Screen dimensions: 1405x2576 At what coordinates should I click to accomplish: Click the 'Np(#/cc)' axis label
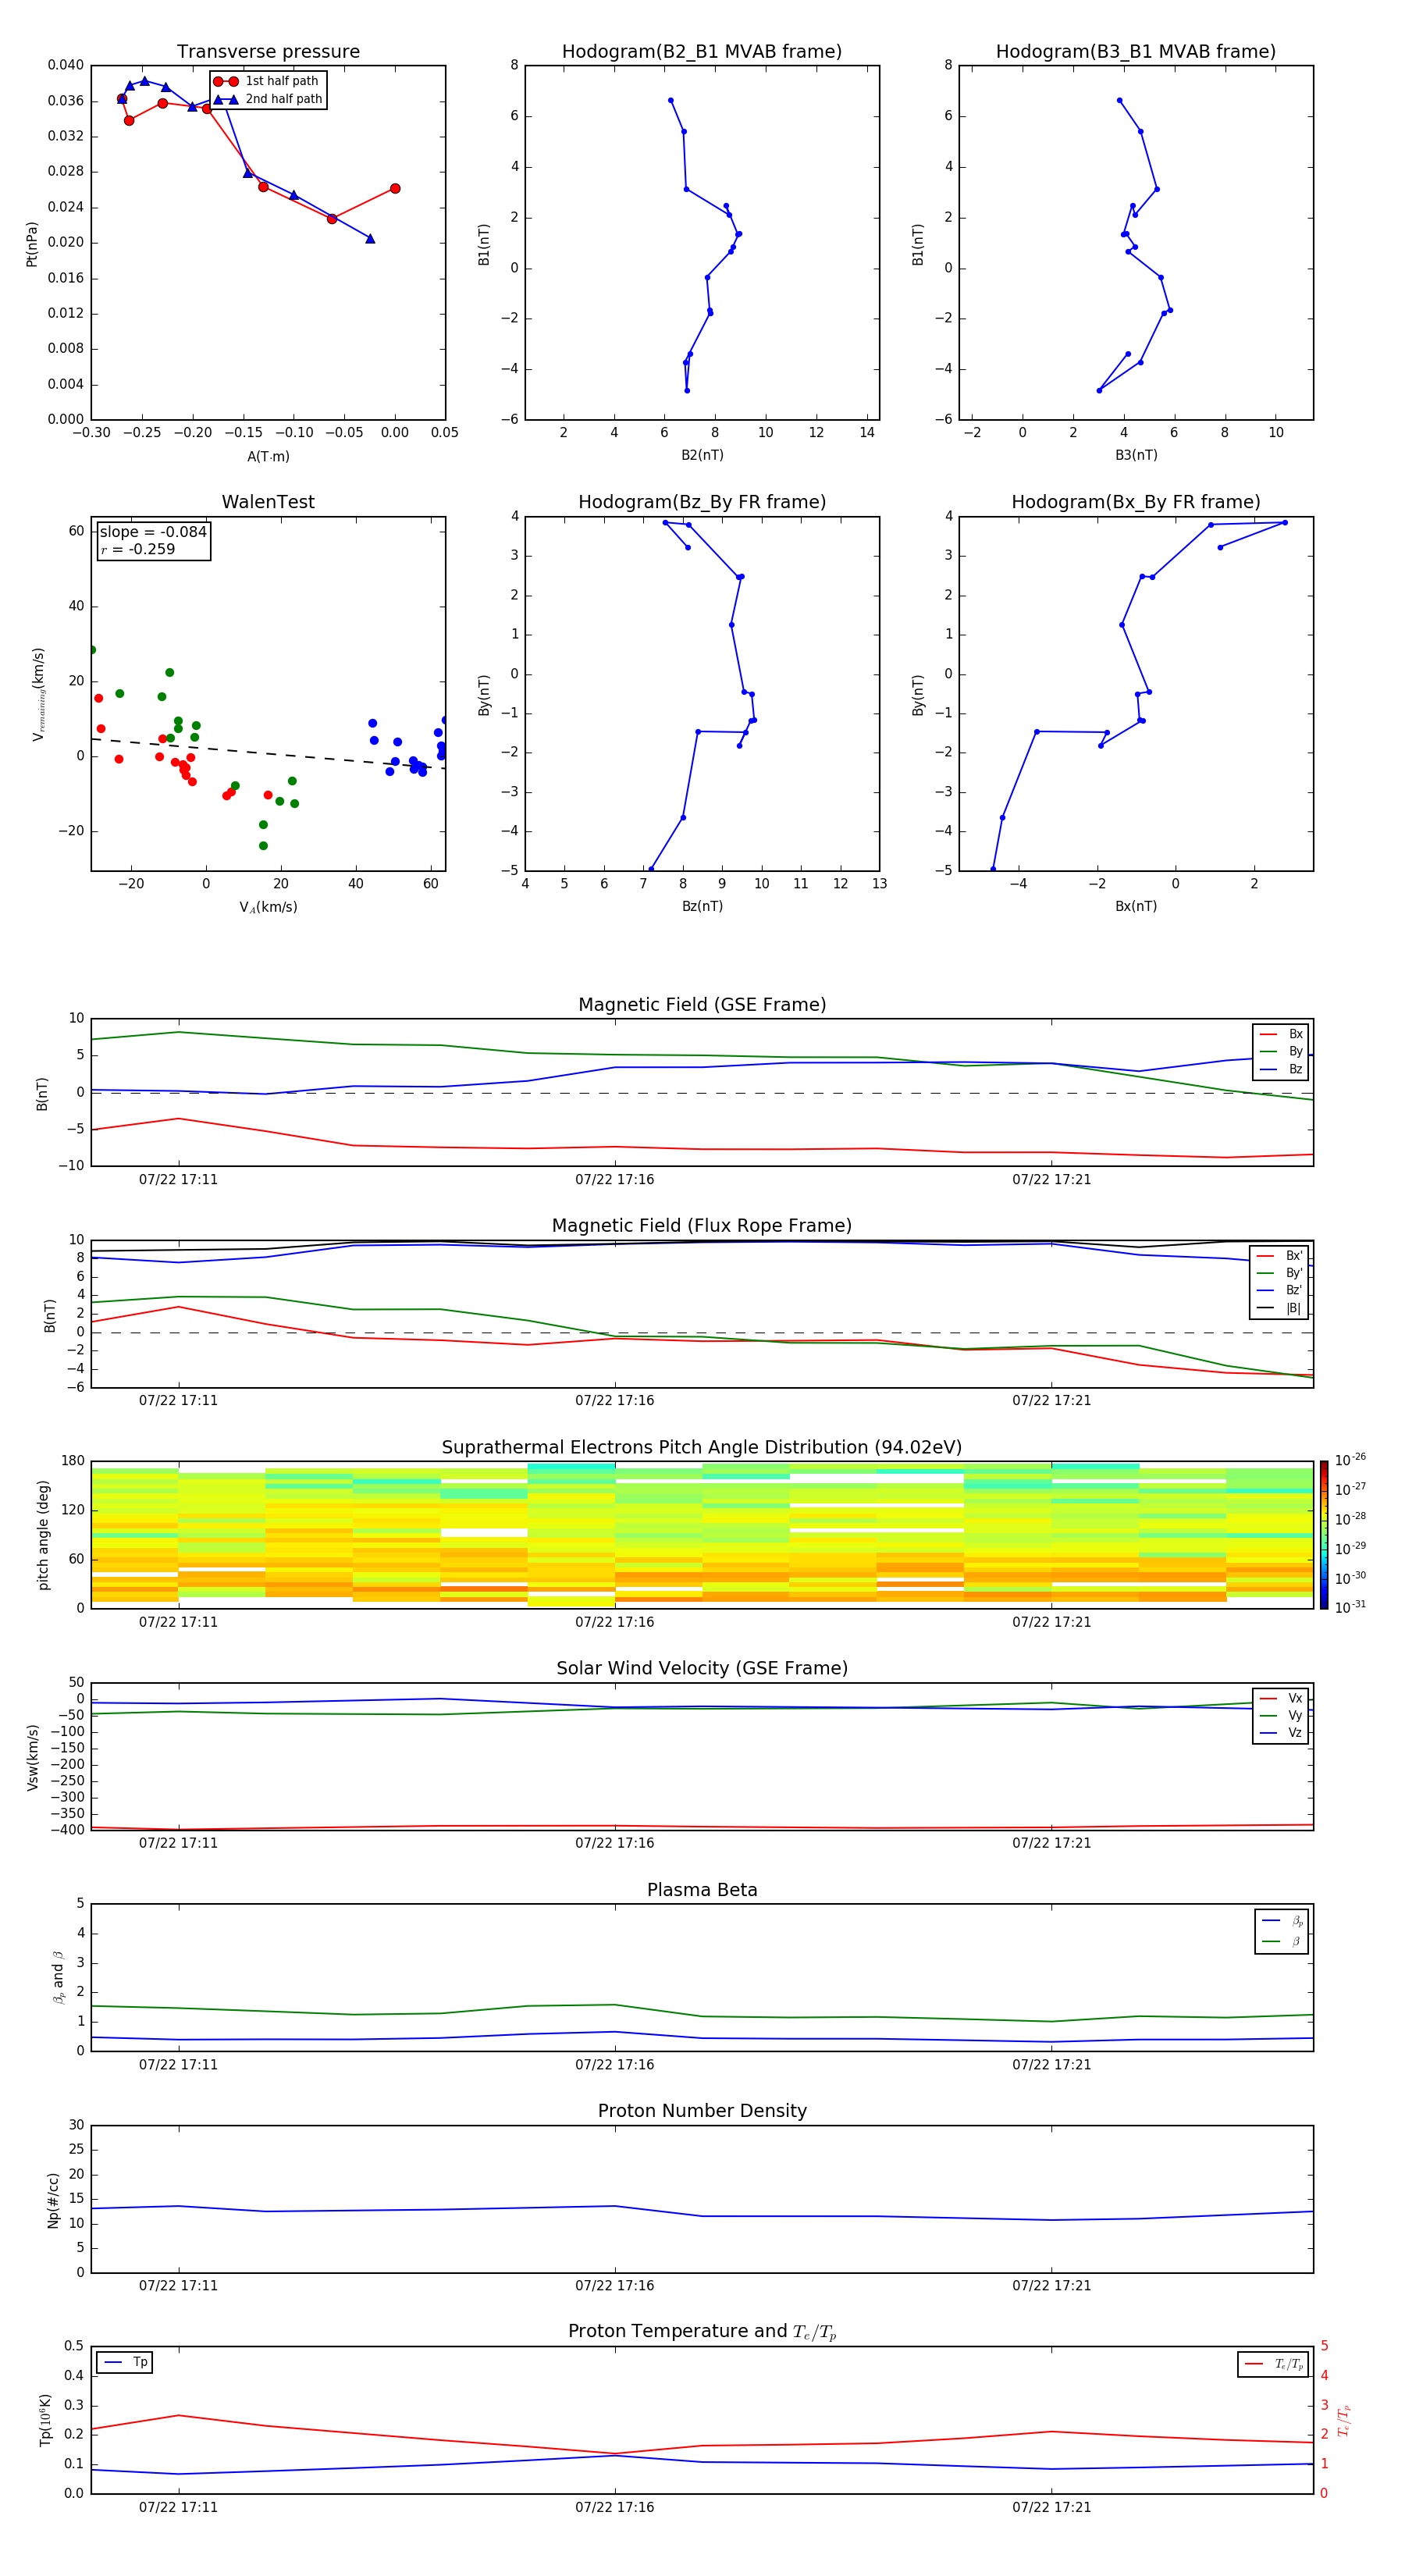coord(54,2199)
